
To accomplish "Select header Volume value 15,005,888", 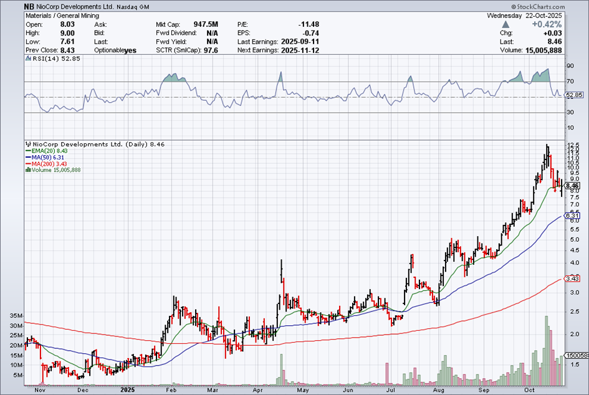I will pos(542,50).
